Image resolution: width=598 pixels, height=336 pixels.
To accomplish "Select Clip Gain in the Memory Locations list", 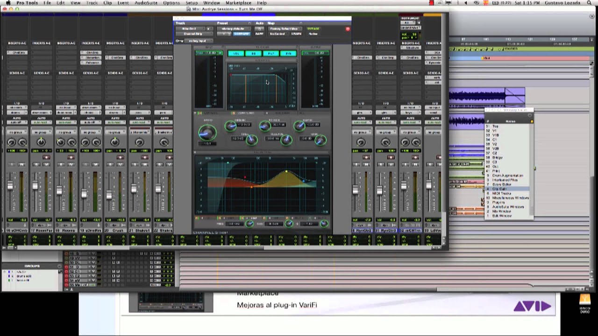I will pyautogui.click(x=507, y=189).
